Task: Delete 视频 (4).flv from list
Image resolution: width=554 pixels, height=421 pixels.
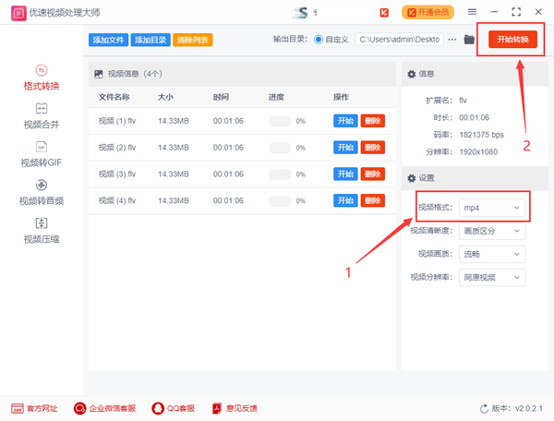Action: (x=373, y=200)
